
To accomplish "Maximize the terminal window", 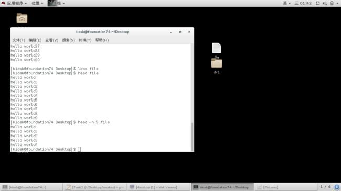I will (x=180, y=32).
